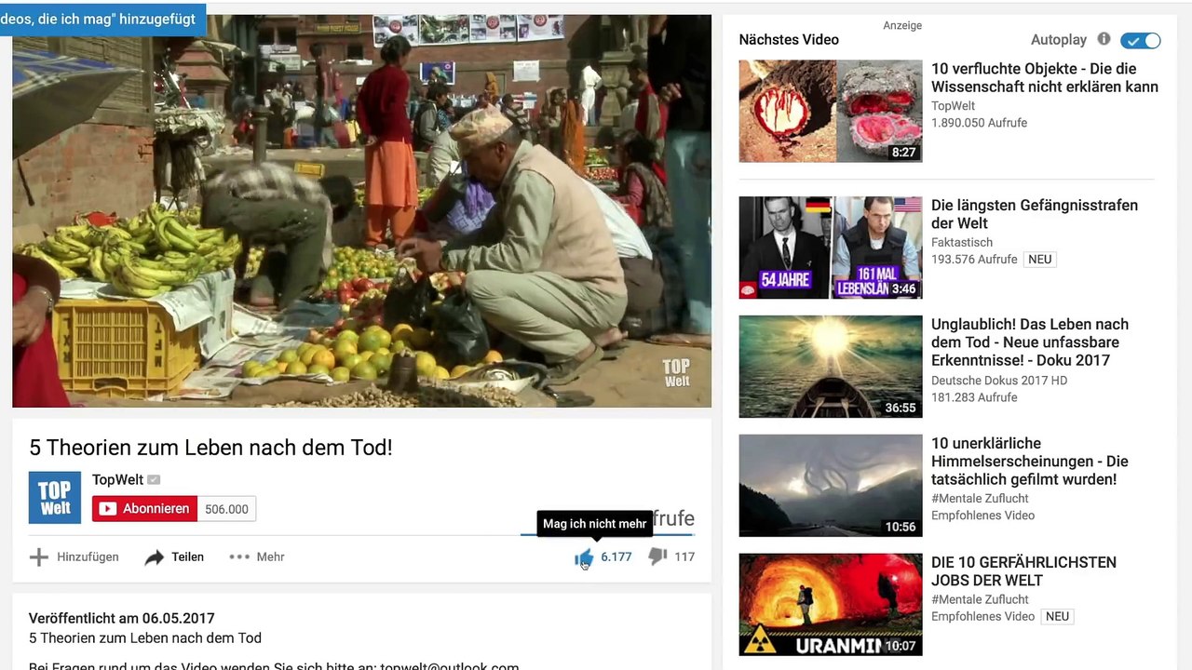
Task: Click the Mehr label
Action: tap(270, 556)
